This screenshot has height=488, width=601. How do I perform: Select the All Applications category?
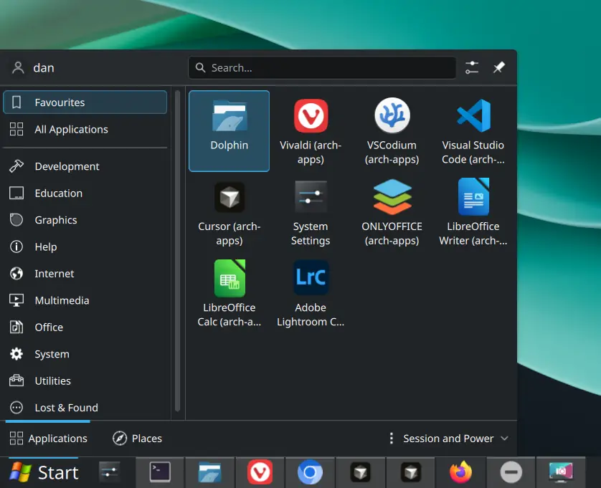click(x=71, y=130)
